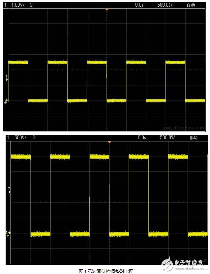This screenshot has width=210, height=274.
Task: Click the 0.0s delay readout on lower scope
Action: 142,137
